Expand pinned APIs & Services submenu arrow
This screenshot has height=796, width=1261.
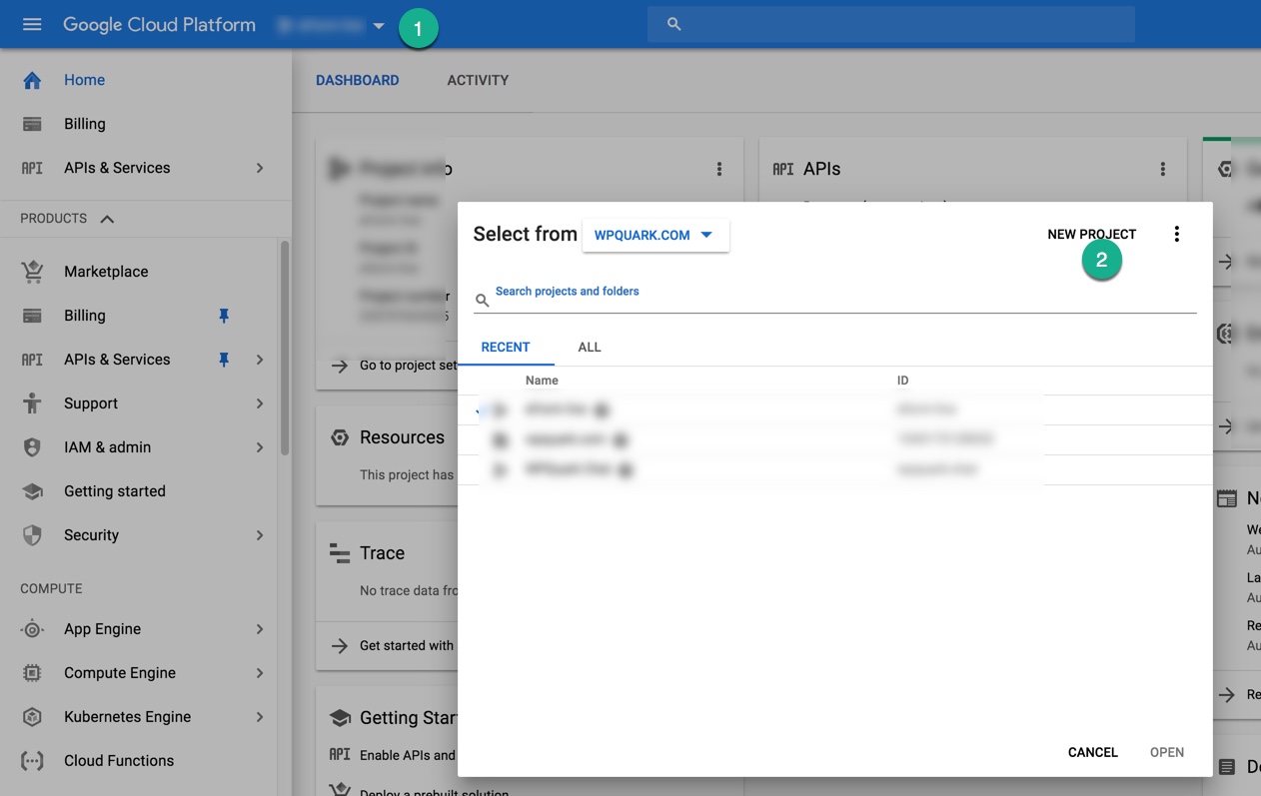260,360
